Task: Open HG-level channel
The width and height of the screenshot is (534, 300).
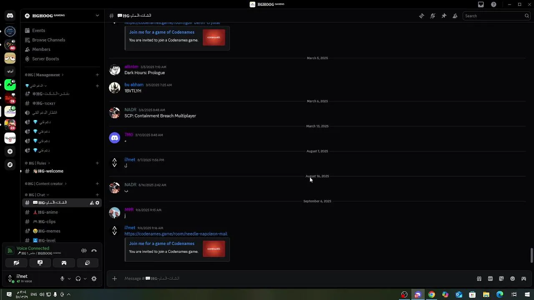Action: (62, 240)
